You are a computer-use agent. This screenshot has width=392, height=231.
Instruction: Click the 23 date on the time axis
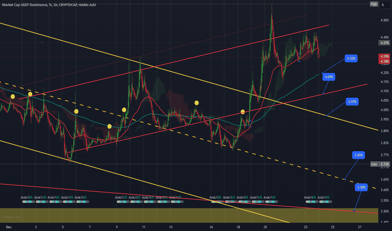coord(306,227)
